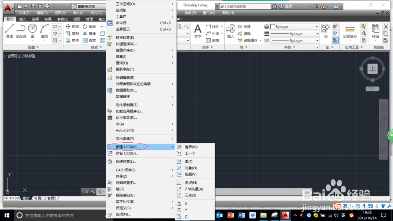Expand the Draw (绘图) panel arrow
Screen dimensions: 393x221
pyautogui.click(x=38, y=47)
